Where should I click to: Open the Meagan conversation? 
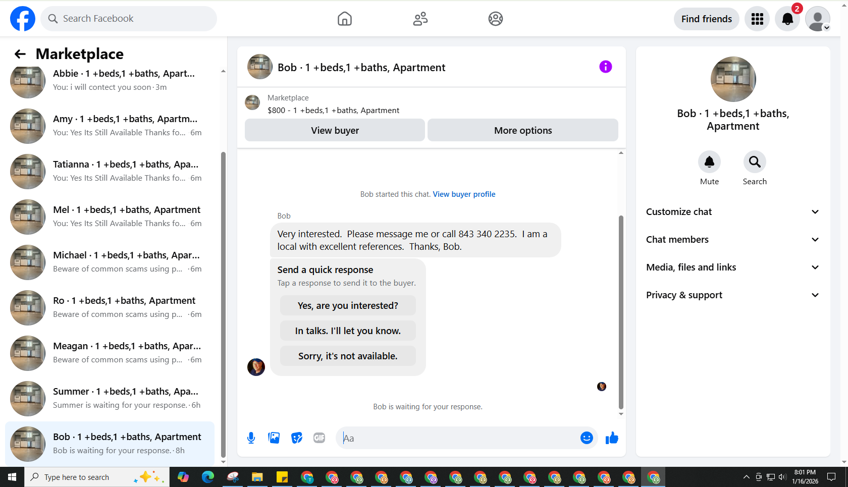coord(110,353)
